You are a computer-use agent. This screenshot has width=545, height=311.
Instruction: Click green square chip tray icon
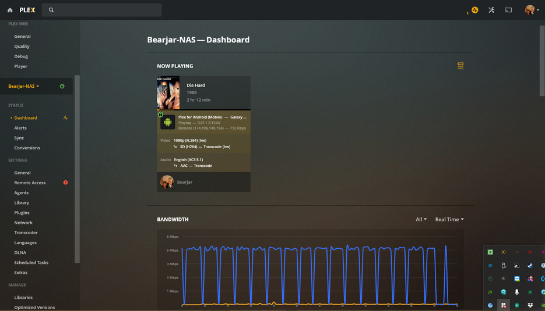pos(490,252)
